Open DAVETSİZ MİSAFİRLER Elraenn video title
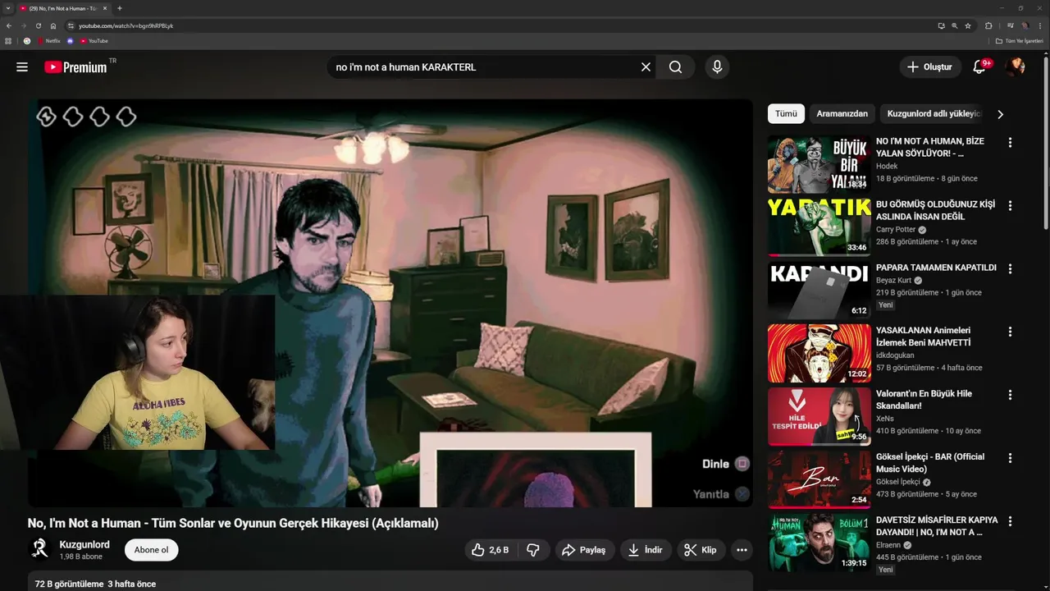The height and width of the screenshot is (591, 1050). [x=937, y=526]
